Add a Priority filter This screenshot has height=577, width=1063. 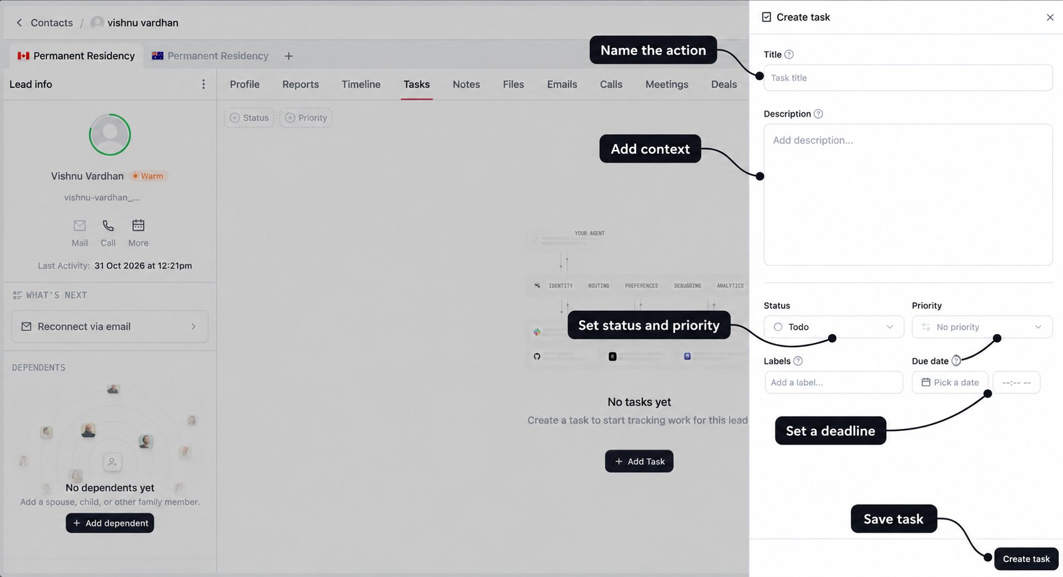(x=306, y=117)
